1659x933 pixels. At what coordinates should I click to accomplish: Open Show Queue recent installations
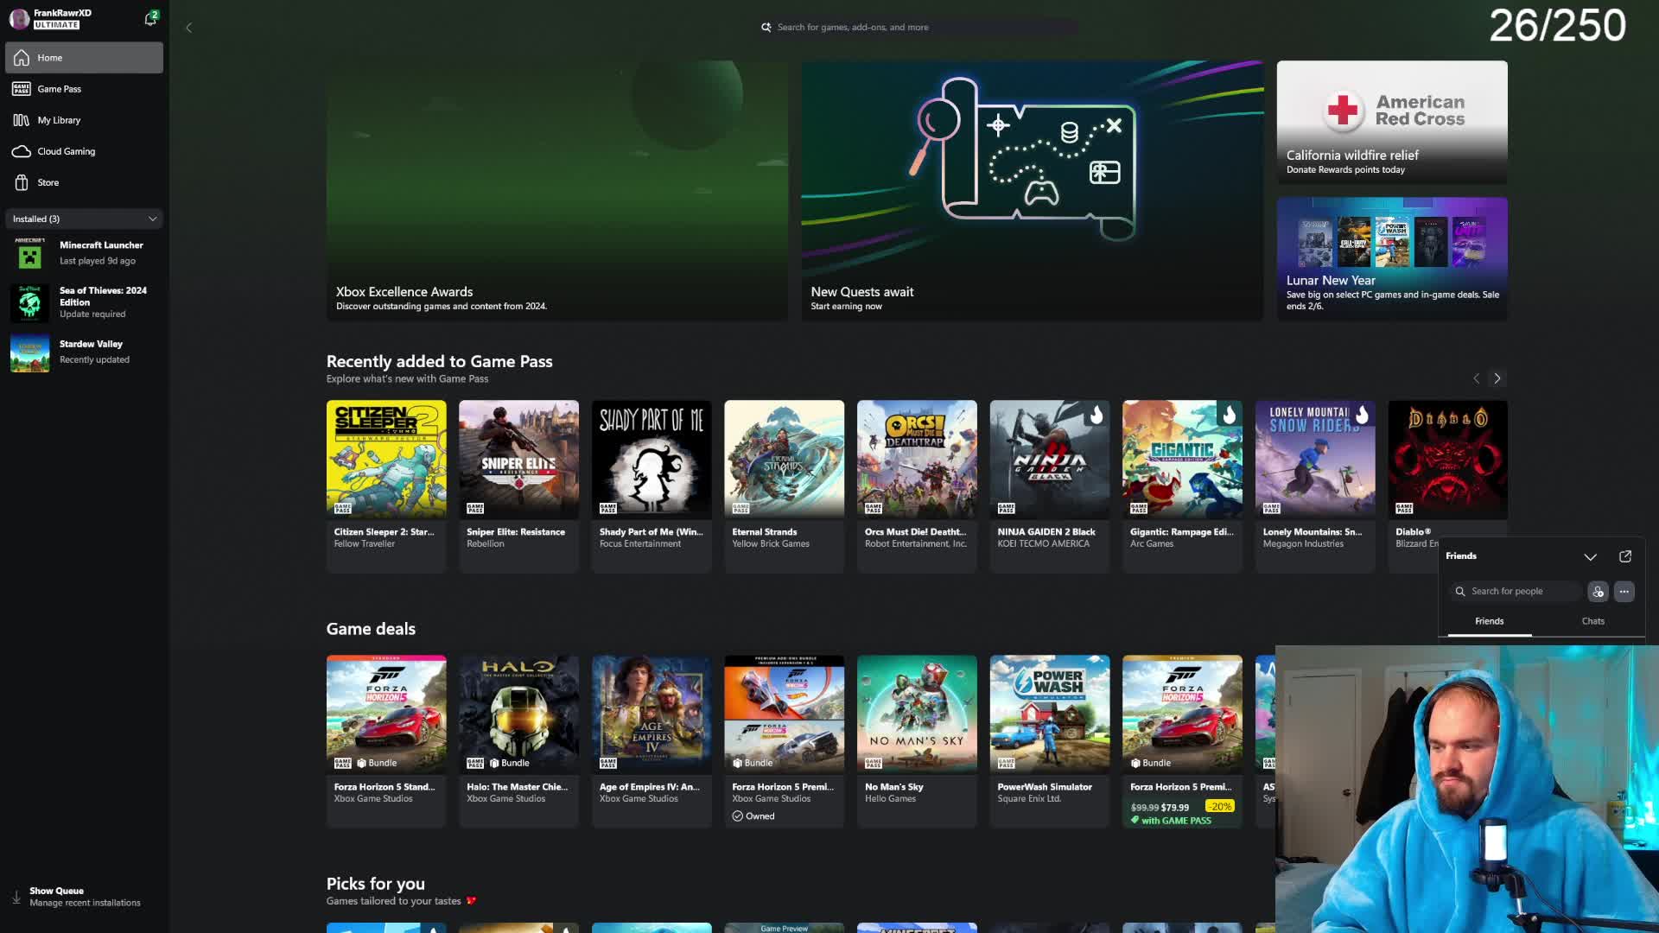(84, 897)
